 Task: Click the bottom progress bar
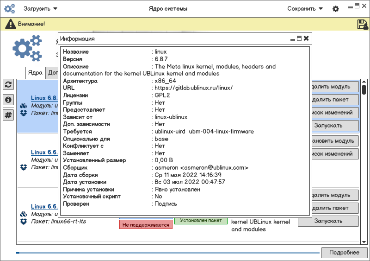(168, 253)
